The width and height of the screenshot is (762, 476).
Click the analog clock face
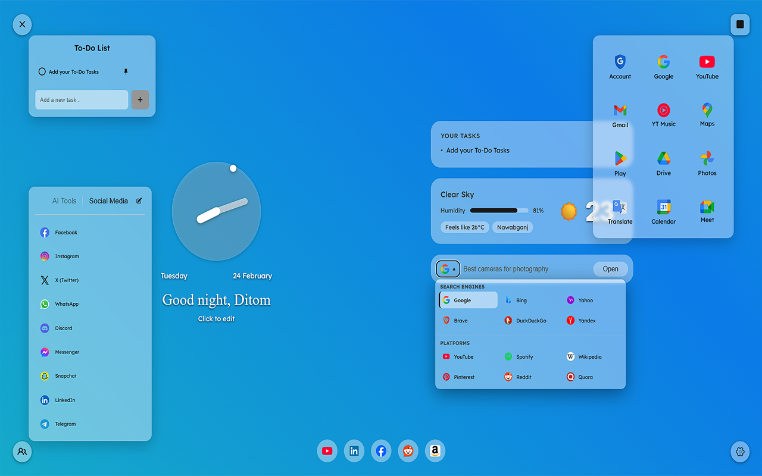[217, 211]
